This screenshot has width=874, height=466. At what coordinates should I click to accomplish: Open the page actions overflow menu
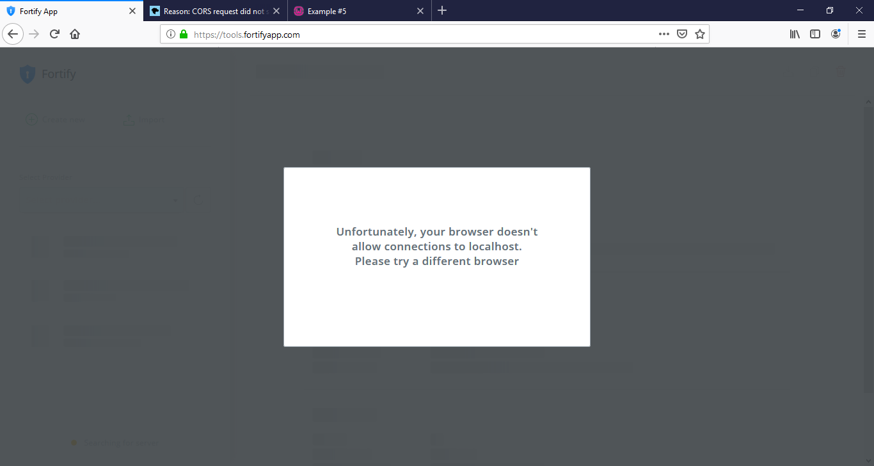pyautogui.click(x=664, y=34)
